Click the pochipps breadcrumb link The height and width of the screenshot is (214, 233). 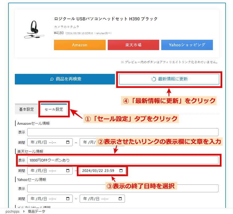click(12, 211)
